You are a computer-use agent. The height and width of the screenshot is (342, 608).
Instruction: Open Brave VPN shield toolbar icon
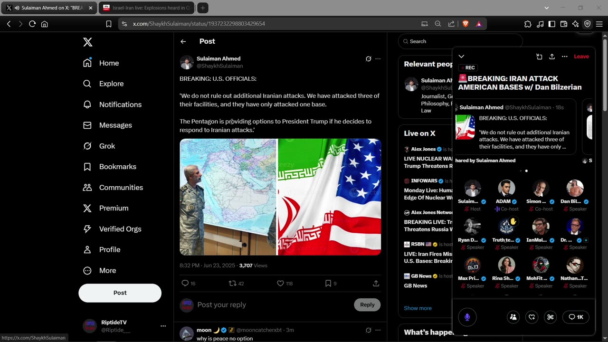coord(588,24)
